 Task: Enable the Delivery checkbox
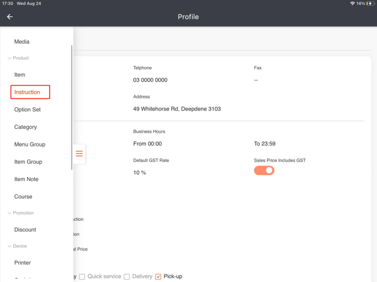click(127, 277)
